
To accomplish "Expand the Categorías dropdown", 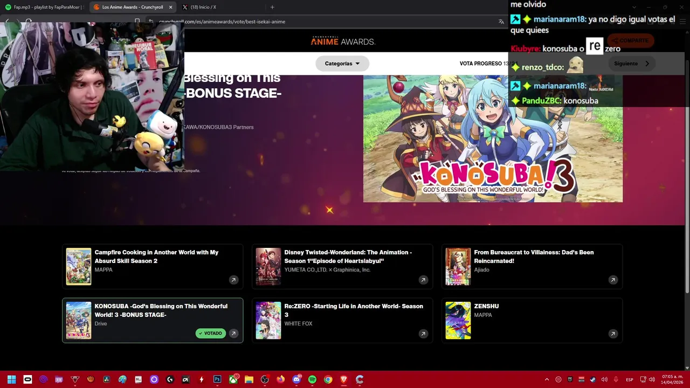I will [342, 64].
